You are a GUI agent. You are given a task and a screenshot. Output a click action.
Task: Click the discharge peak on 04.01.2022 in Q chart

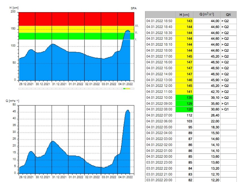point(127,111)
